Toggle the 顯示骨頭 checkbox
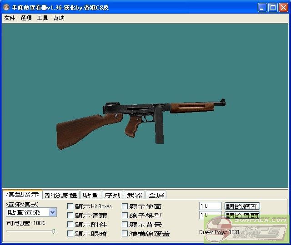Viewport: 291px width, 245px height. click(x=70, y=216)
